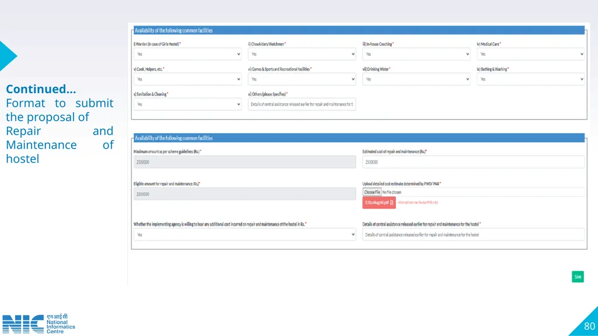Viewport: 598px width, 336px height.
Task: Open the Sanitation & Cleaning dropdown
Action: pos(187,104)
